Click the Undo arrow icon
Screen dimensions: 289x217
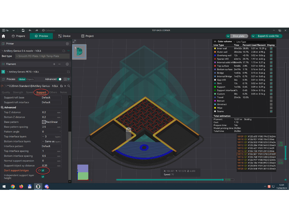point(30,30)
